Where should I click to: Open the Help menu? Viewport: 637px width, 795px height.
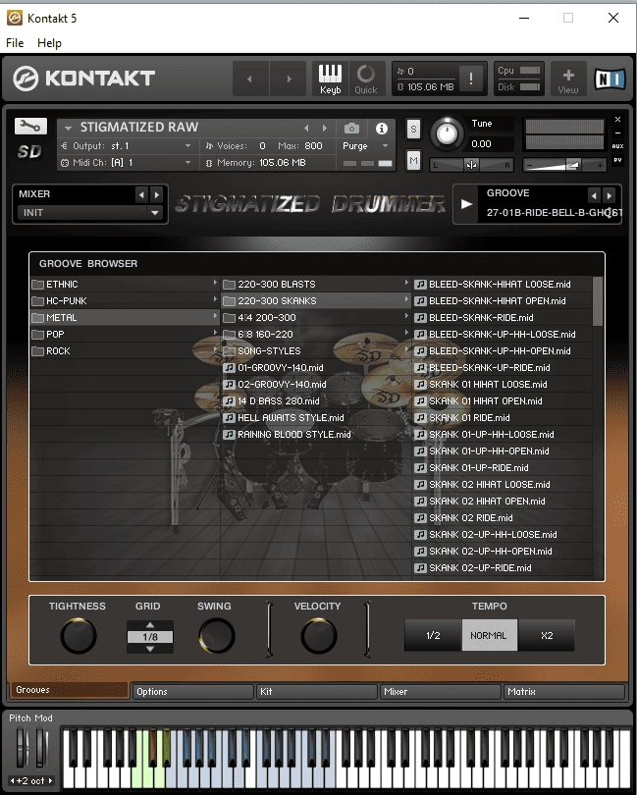coord(49,43)
